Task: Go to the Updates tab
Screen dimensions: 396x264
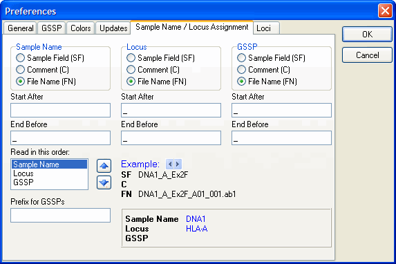Action: tap(113, 28)
